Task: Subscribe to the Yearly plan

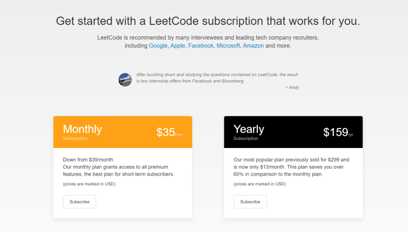Action: pyautogui.click(x=250, y=202)
